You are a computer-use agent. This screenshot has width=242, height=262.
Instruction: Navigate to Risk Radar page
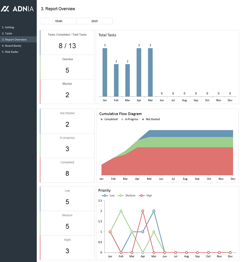coord(12,52)
